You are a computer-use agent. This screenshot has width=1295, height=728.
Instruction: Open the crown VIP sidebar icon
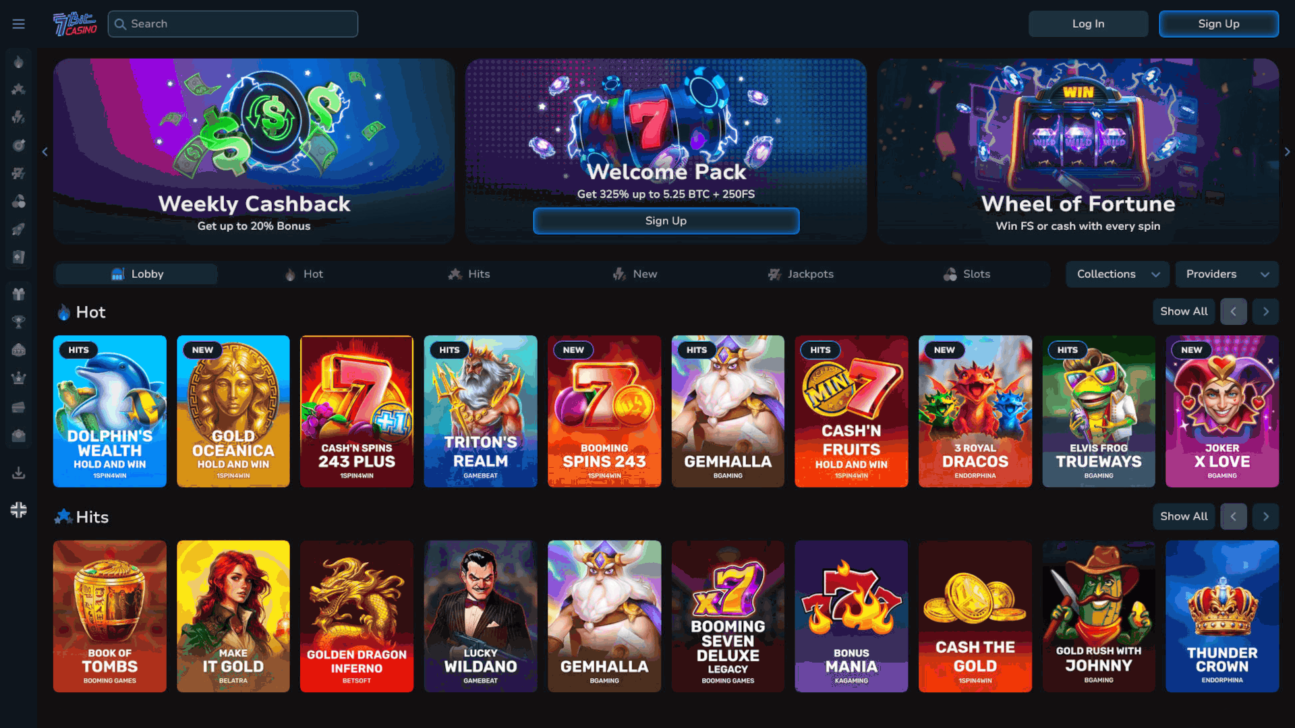(x=19, y=377)
